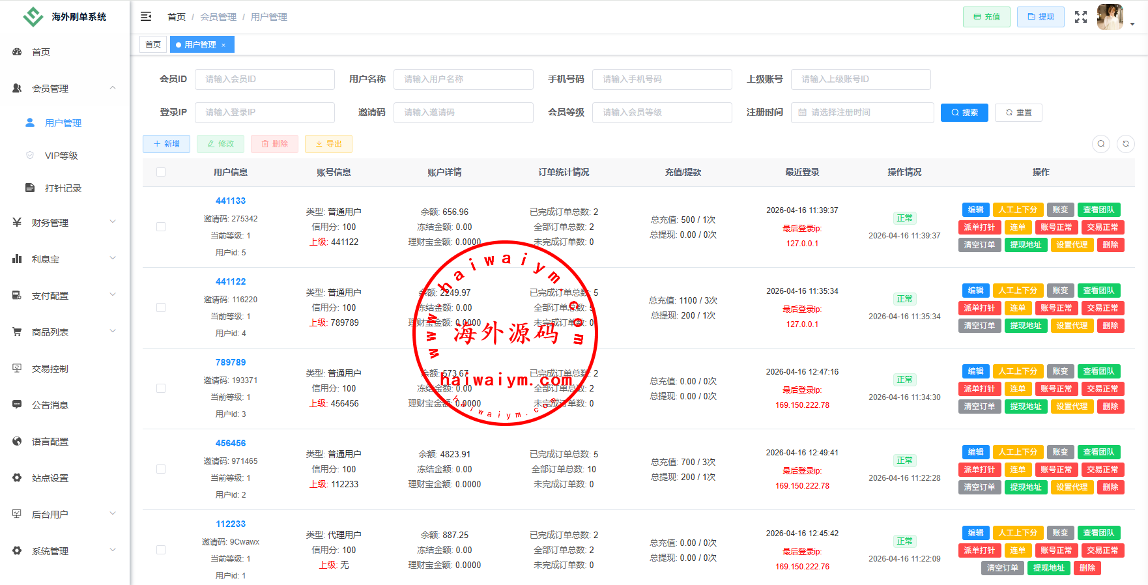Switch to the 首页 tab
Viewport: 1148px width, 585px height.
click(x=153, y=45)
